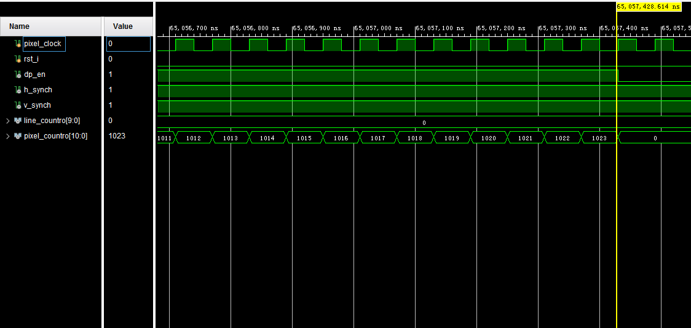Click the h_synch value 1
The image size is (691, 328).
pos(110,90)
